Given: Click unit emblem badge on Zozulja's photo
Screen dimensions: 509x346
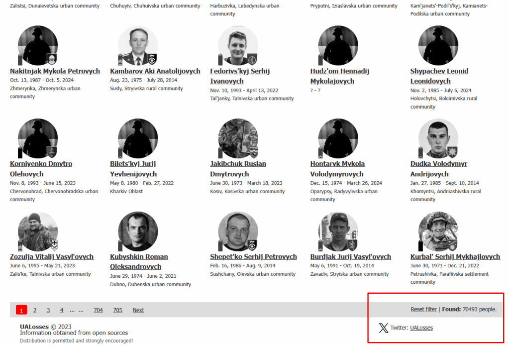Looking at the screenshot, I should [54, 245].
